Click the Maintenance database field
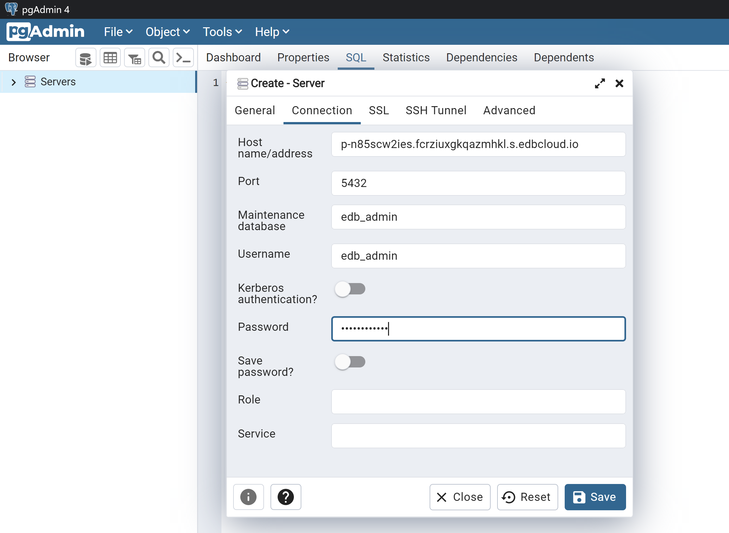The image size is (729, 533). pyautogui.click(x=478, y=217)
